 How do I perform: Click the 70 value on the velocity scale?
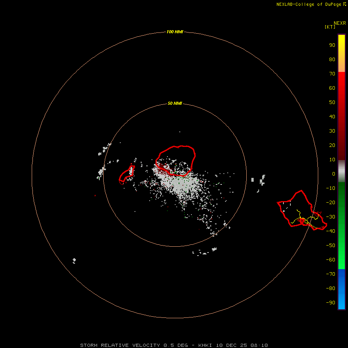tap(332, 74)
